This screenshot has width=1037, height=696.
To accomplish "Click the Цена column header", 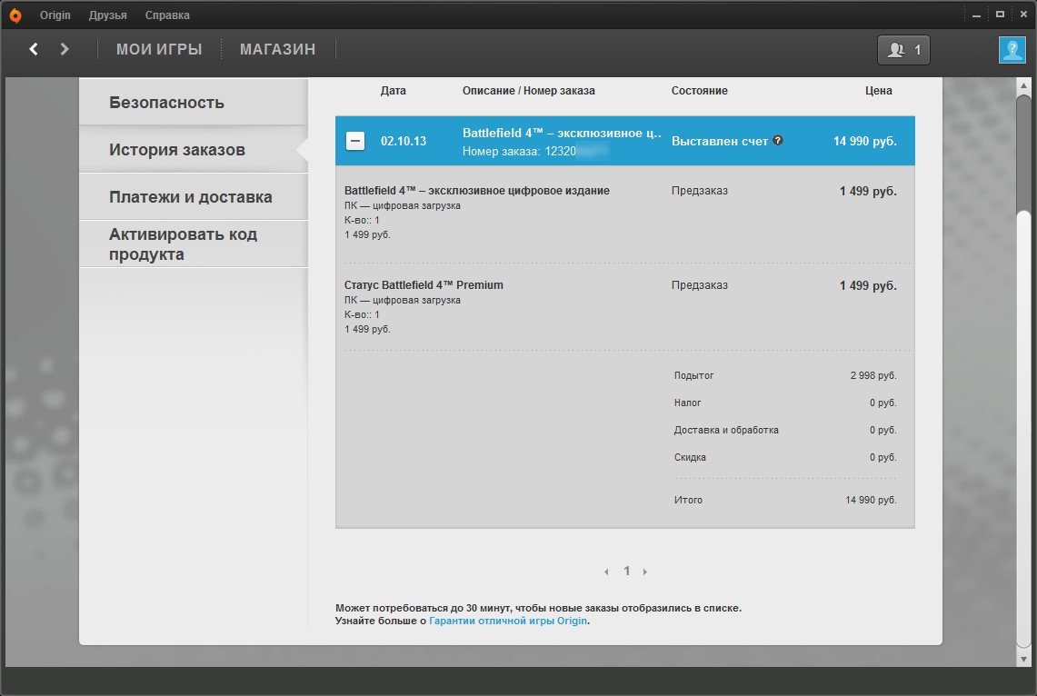I will point(878,91).
